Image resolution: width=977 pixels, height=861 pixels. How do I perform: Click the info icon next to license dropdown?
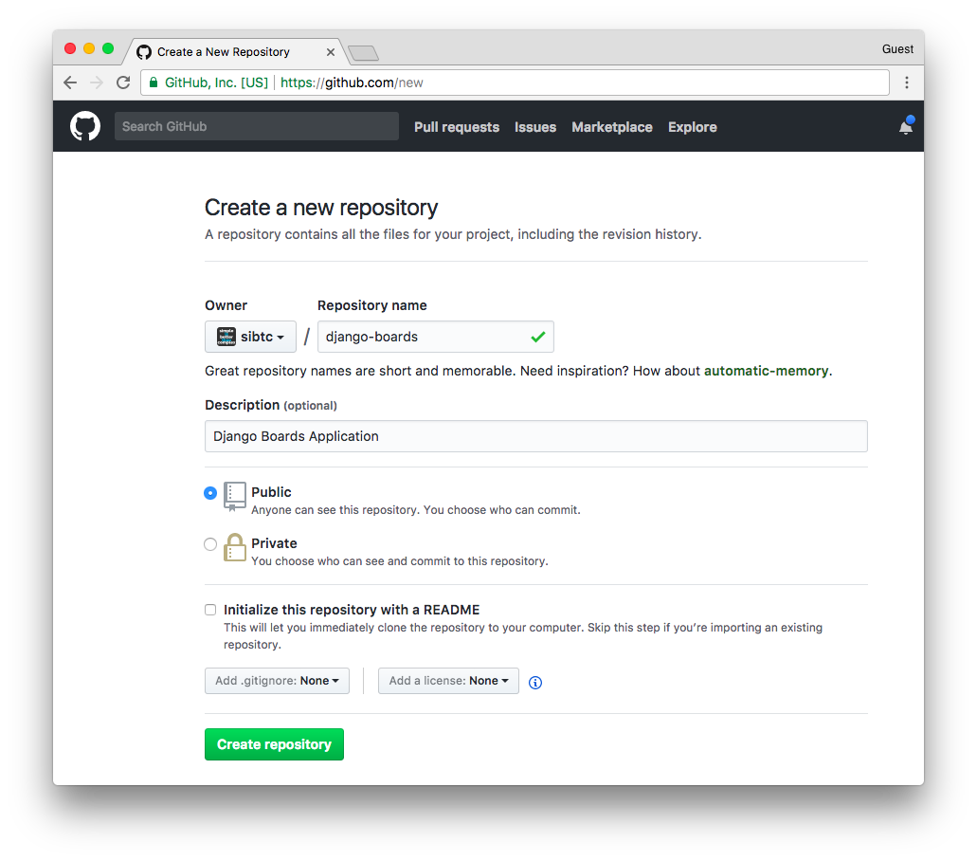tap(535, 682)
